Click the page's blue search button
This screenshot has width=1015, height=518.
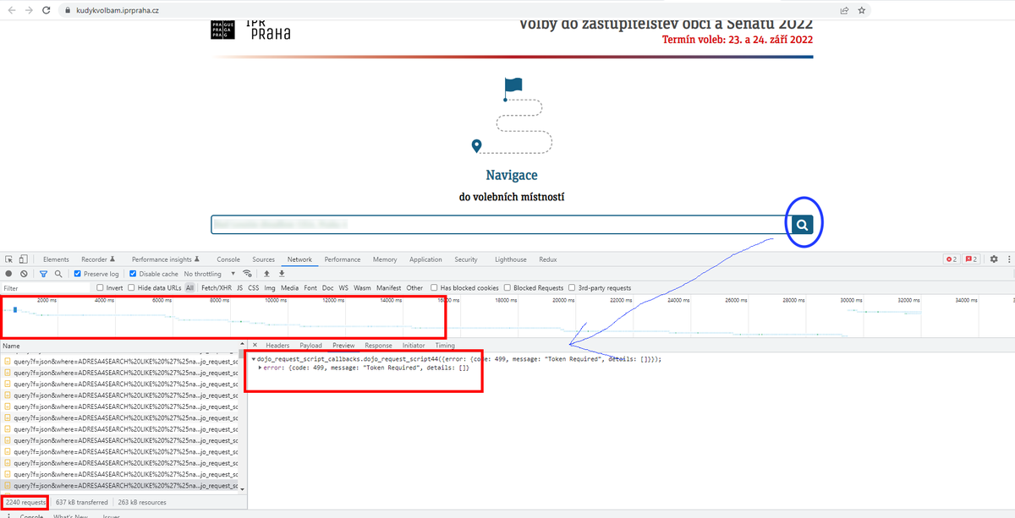(802, 224)
